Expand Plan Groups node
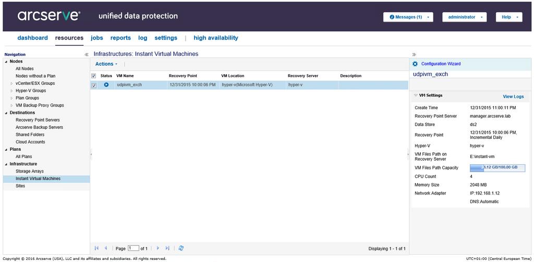 pyautogui.click(x=12, y=98)
